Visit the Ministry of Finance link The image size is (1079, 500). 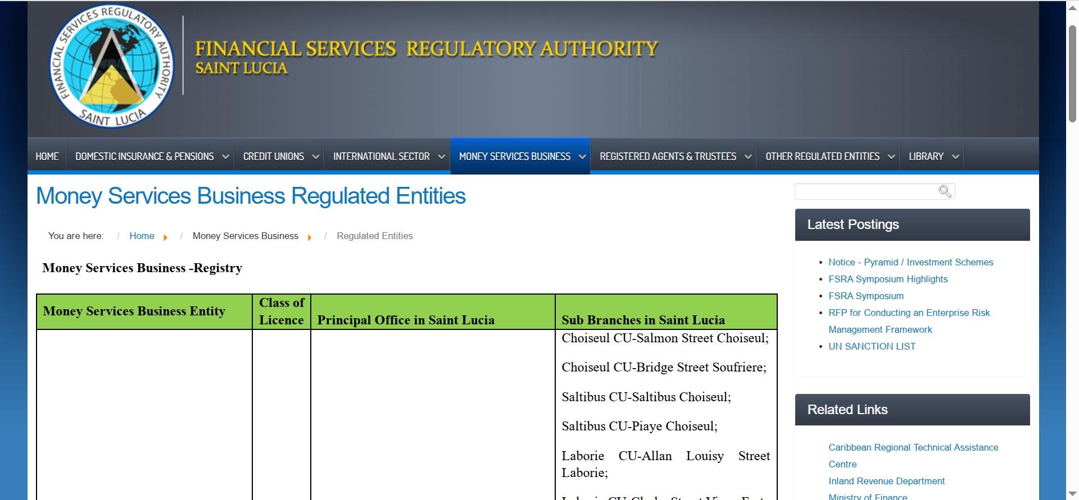868,496
